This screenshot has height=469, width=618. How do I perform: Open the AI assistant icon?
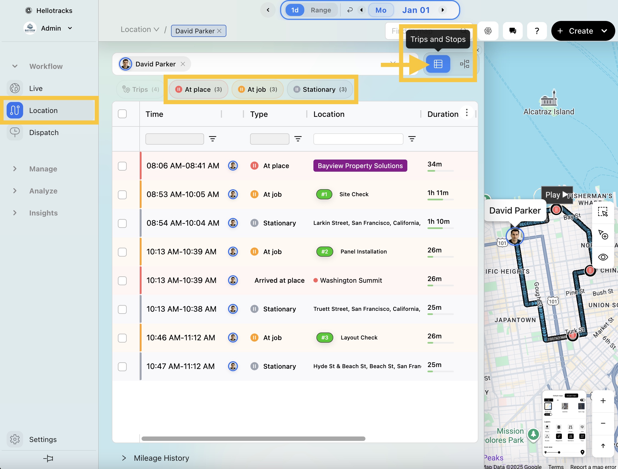[487, 31]
